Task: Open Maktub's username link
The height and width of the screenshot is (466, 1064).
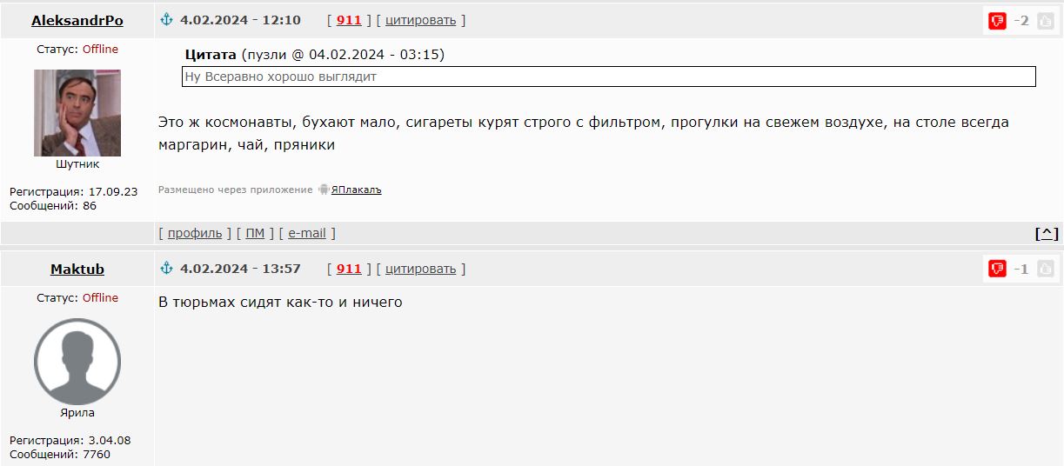Action: tap(77, 270)
